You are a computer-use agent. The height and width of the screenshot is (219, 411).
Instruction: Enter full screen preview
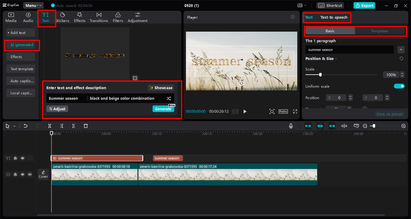[x=295, y=112]
